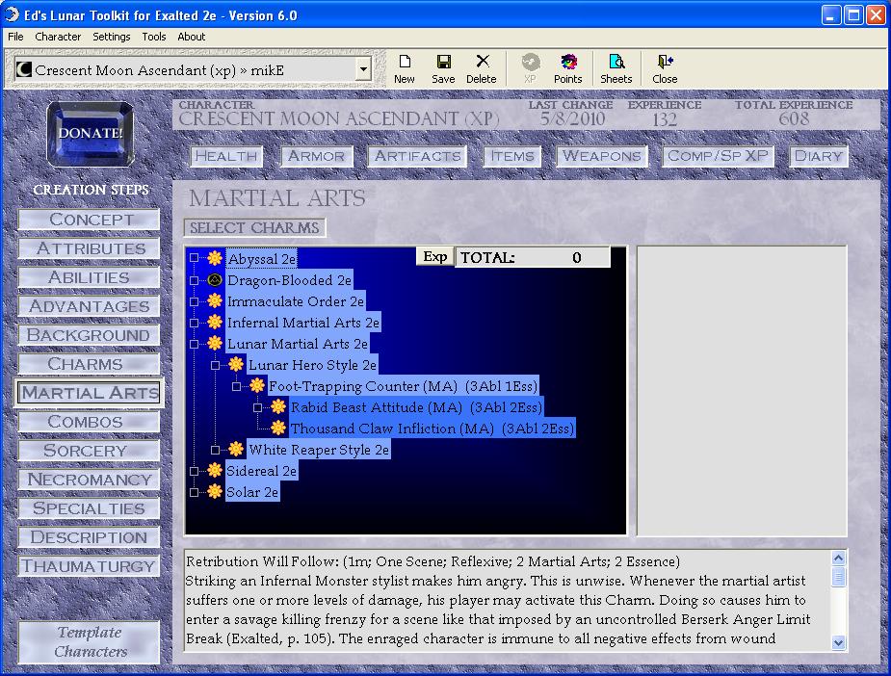Viewport: 891px width, 676px height.
Task: Click the Close door toolbar icon
Action: point(665,62)
